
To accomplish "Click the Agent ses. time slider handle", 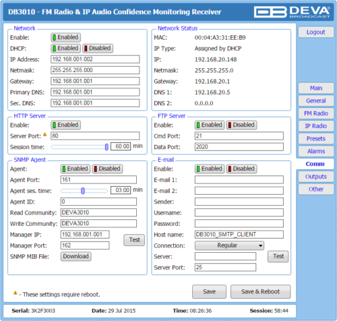I will click(x=83, y=191).
